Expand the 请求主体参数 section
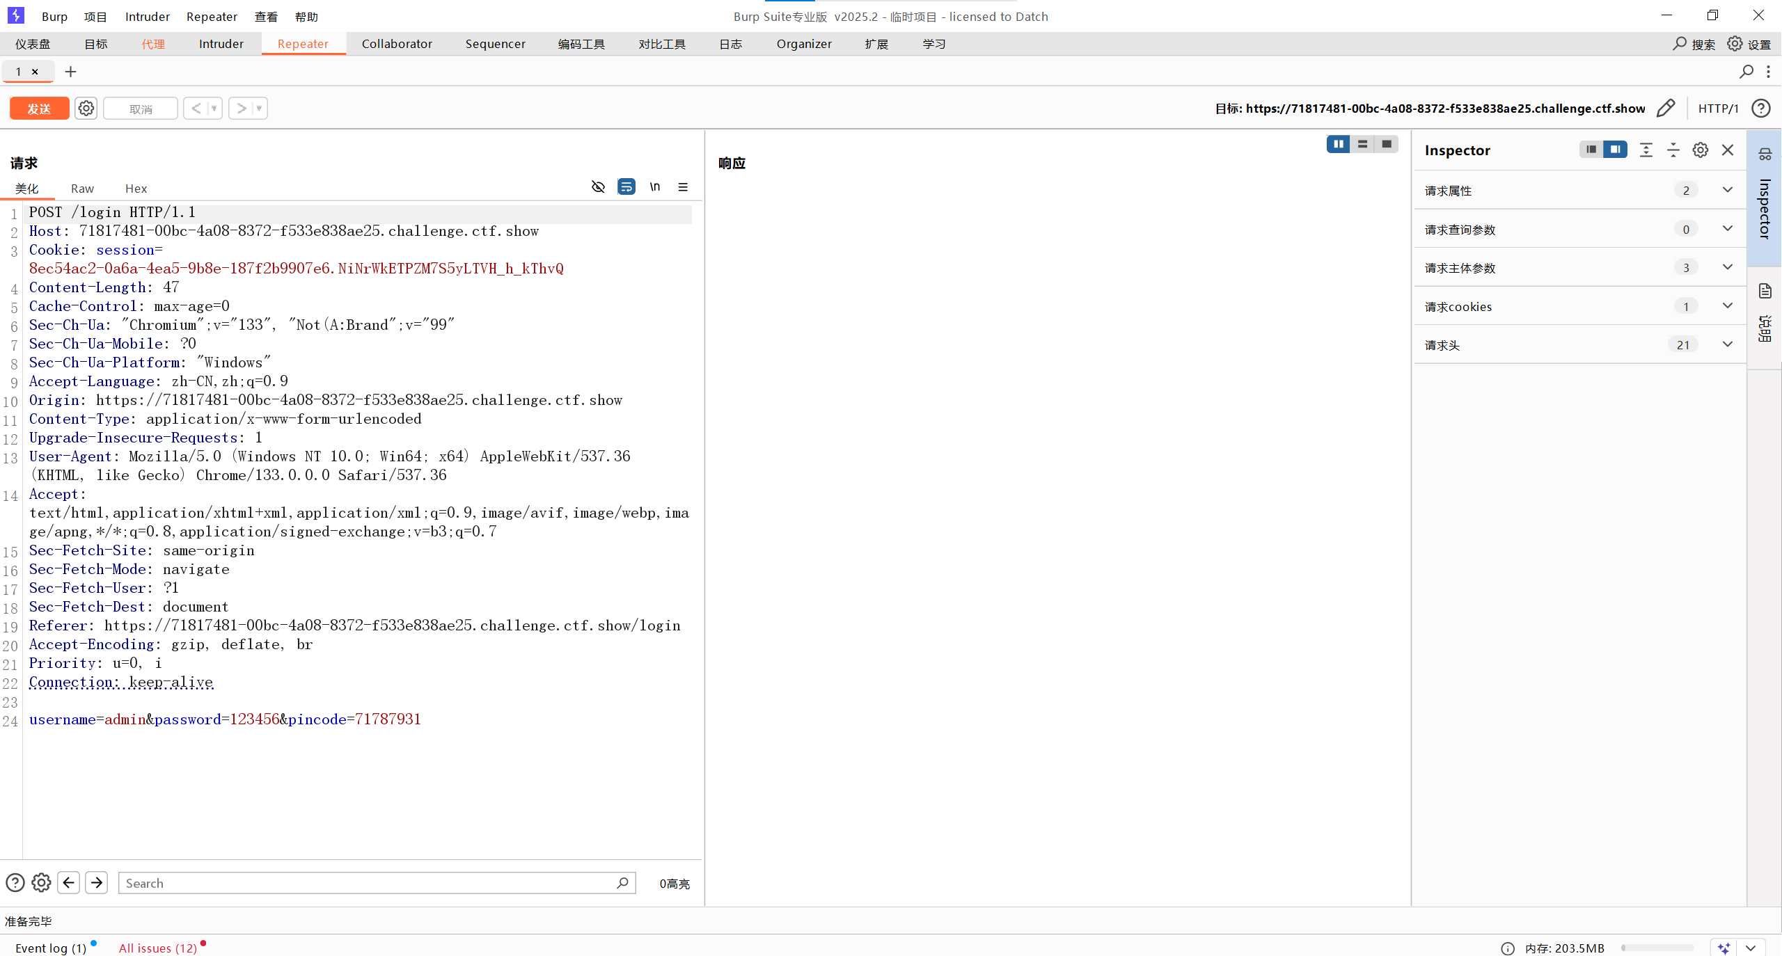The width and height of the screenshot is (1782, 956). pyautogui.click(x=1727, y=267)
